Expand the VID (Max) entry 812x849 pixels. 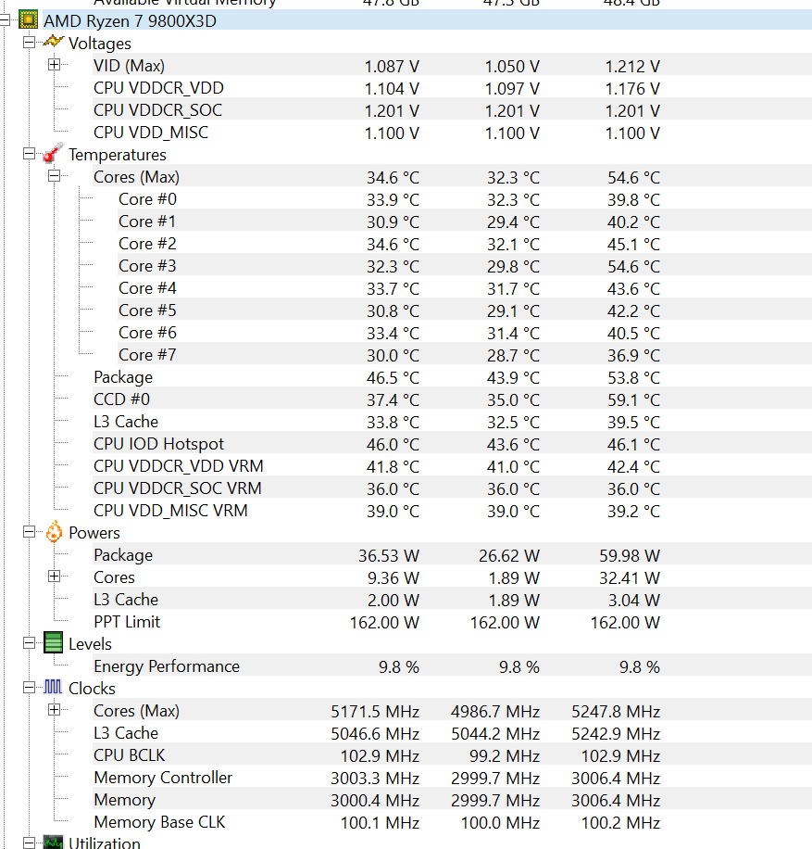click(x=54, y=65)
